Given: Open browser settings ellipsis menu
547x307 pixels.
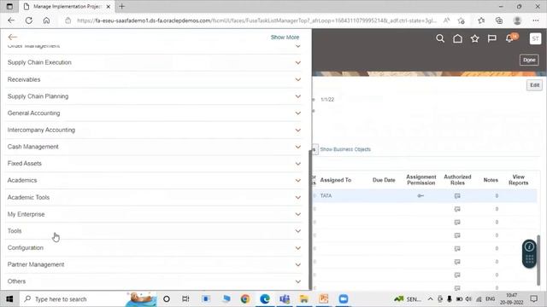Looking at the screenshot, I should click(536, 20).
